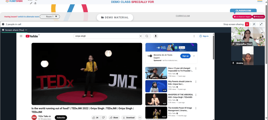Like the video with thumbs up
Image resolution: width=268 pixels, height=120 pixels.
coord(95,118)
